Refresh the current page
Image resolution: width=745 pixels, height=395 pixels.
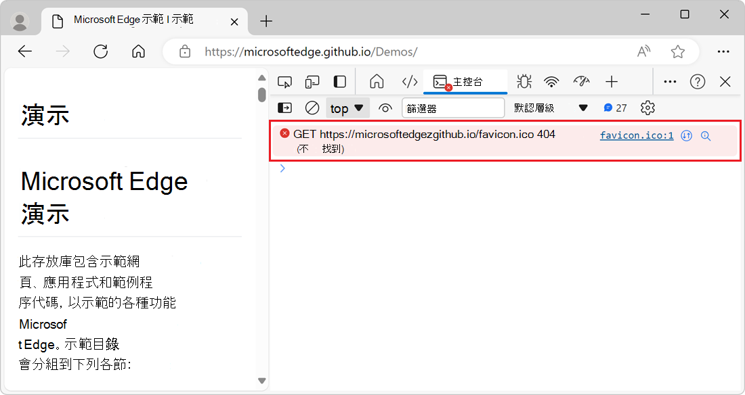(x=101, y=51)
